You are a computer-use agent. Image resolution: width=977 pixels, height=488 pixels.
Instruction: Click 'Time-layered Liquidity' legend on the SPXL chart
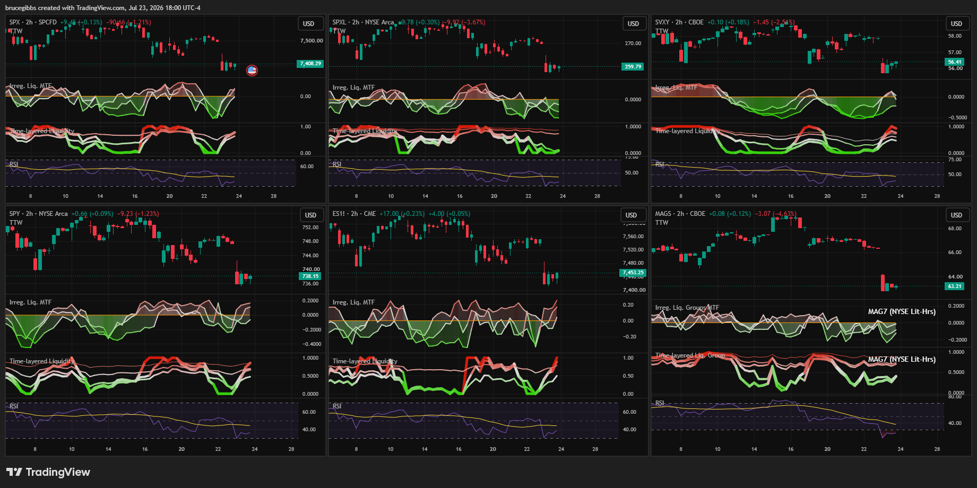click(365, 131)
